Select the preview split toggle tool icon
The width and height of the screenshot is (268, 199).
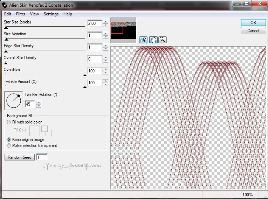143,40
